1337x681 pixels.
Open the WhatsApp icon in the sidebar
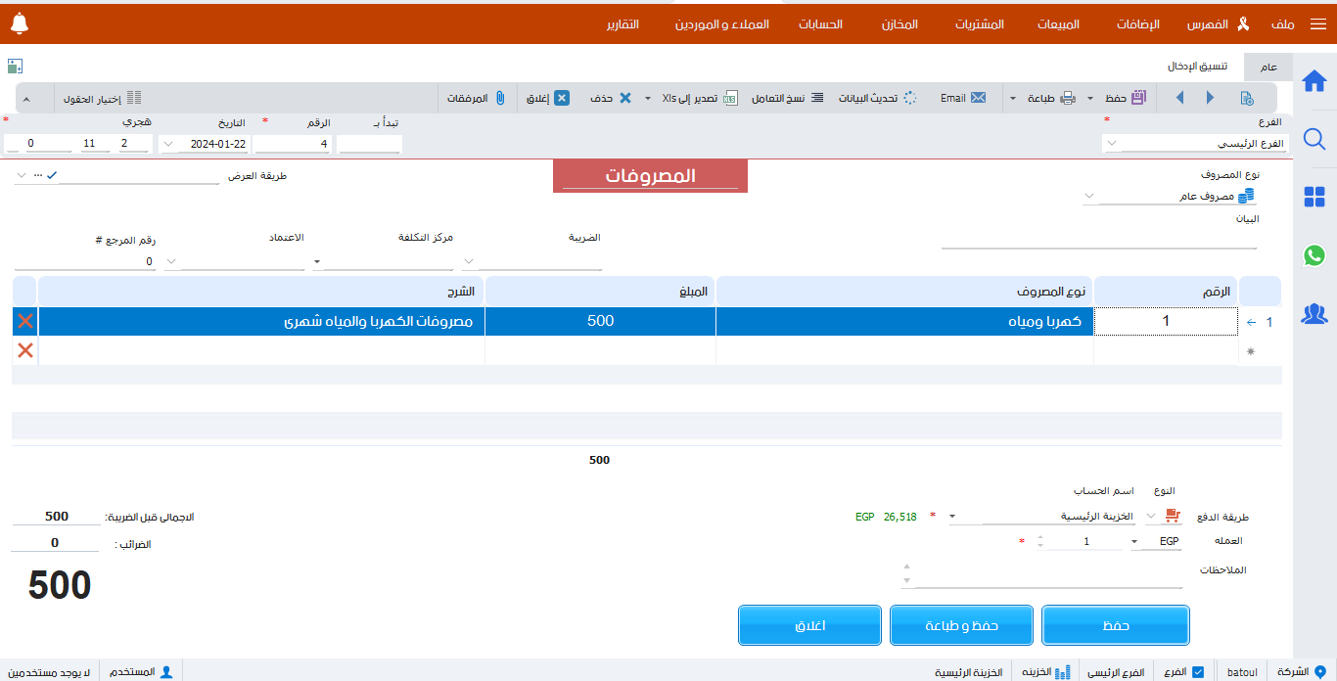(x=1314, y=255)
